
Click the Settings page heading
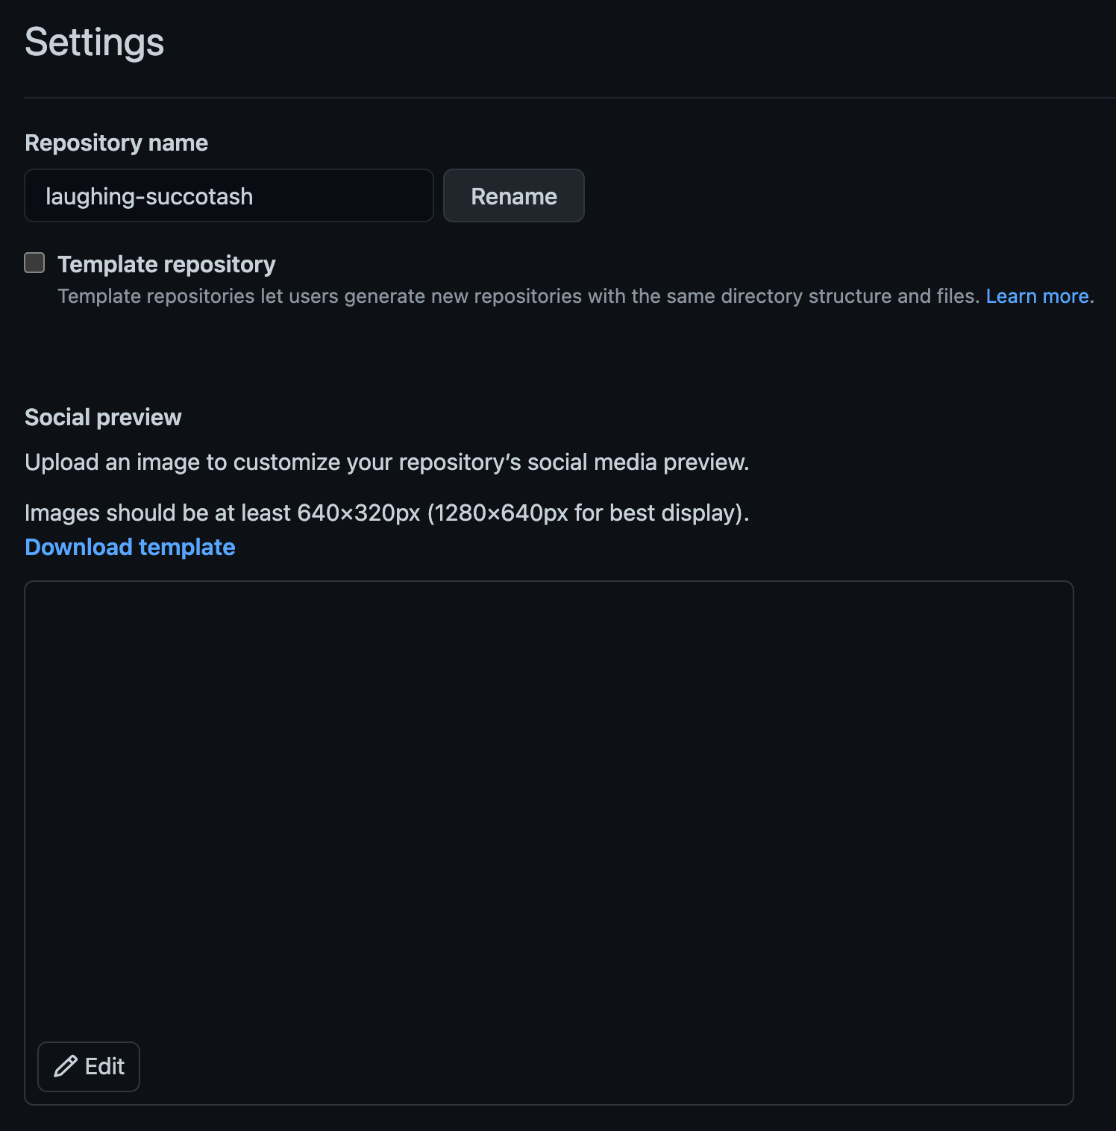[x=94, y=43]
